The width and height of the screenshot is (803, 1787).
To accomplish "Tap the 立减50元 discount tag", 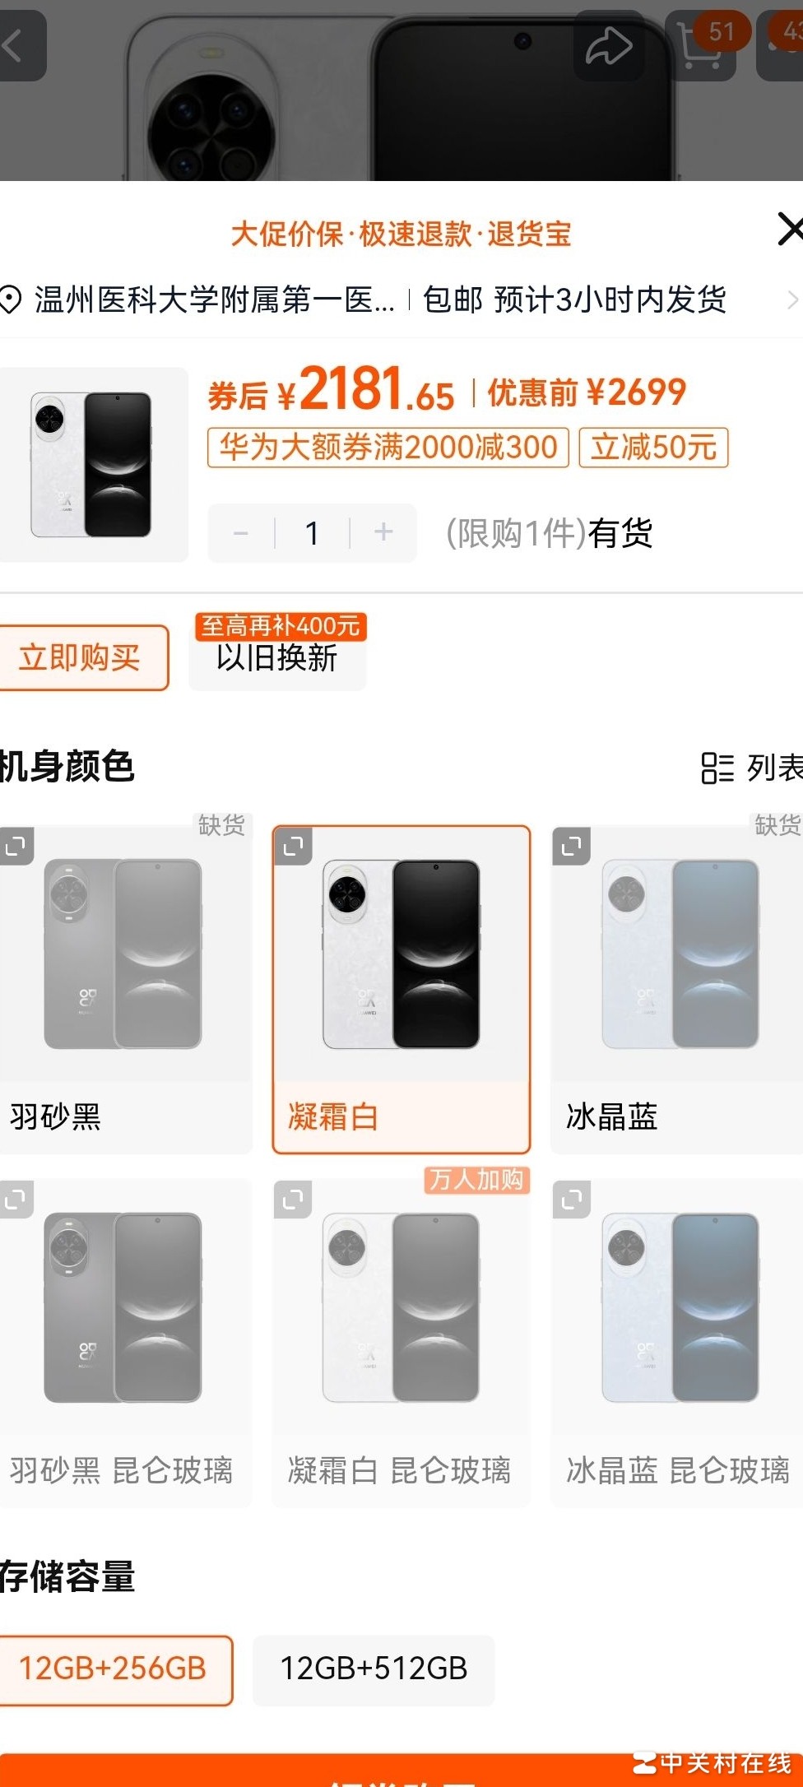I will click(x=654, y=448).
